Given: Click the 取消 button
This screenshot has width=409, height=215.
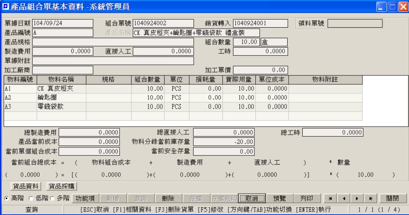Looking at the screenshot, I should click(252, 198).
